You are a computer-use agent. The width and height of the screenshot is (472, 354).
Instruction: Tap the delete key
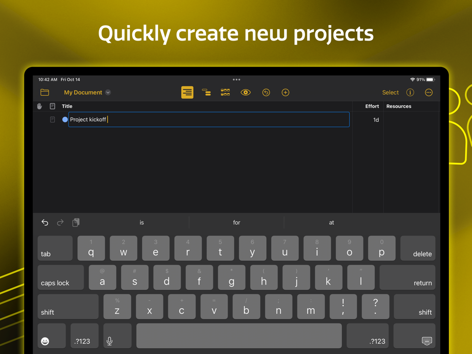click(x=418, y=248)
